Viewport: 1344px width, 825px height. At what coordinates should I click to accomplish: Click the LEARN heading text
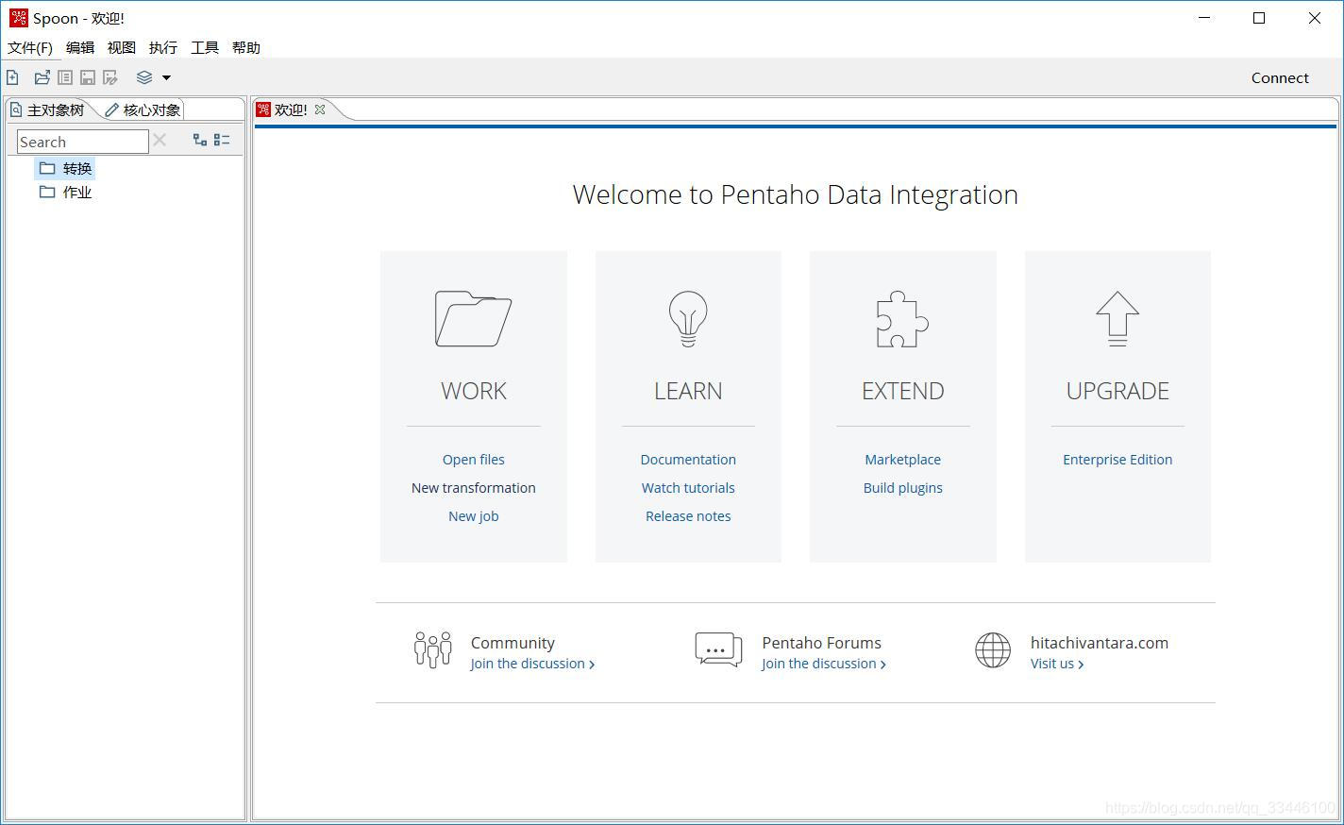pos(688,391)
